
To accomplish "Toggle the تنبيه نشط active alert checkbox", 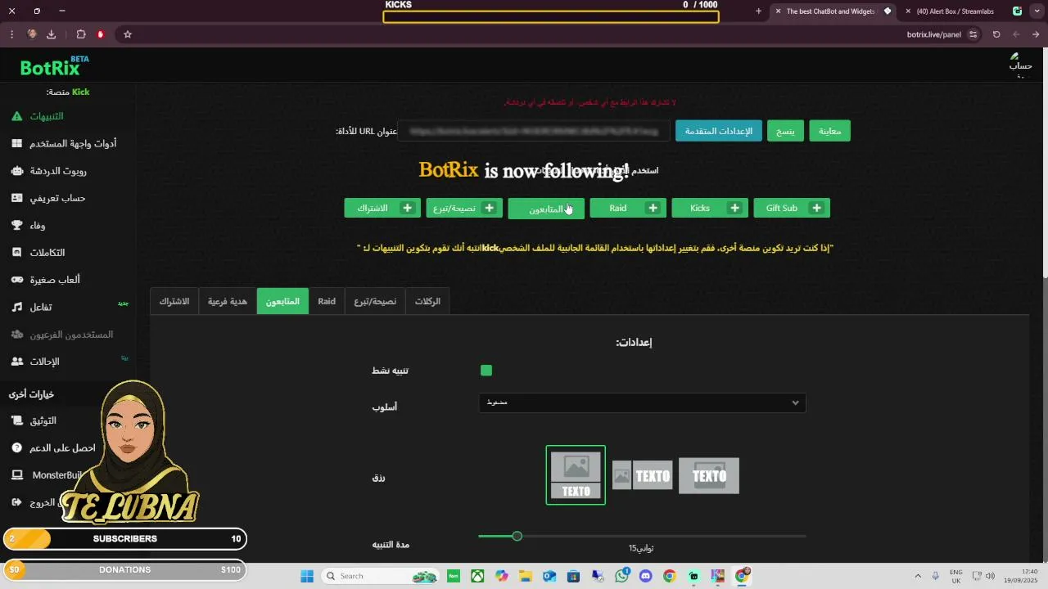I will 486,371.
